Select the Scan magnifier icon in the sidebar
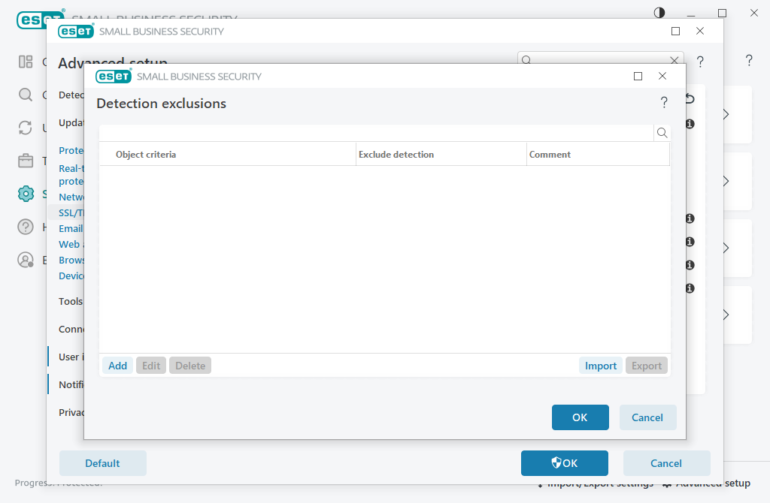This screenshot has width=770, height=503. (26, 95)
